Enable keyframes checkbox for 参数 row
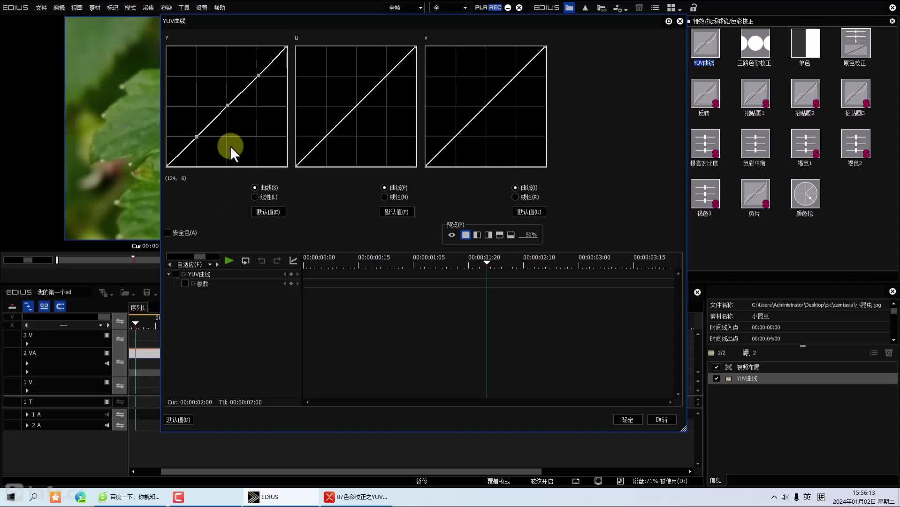Screen dimensions: 900x507 [184, 284]
